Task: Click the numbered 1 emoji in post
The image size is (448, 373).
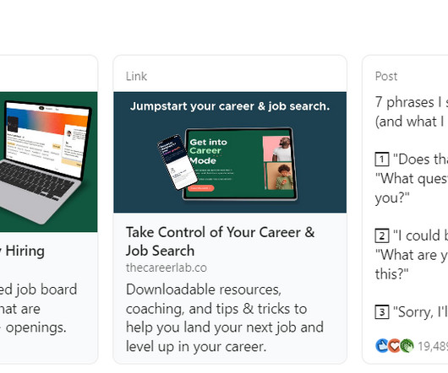Action: 382,159
